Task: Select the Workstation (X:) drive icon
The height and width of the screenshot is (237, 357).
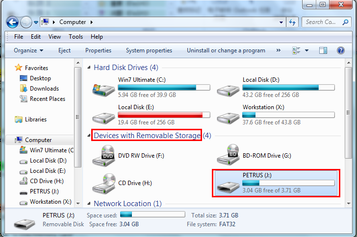Action: point(228,118)
